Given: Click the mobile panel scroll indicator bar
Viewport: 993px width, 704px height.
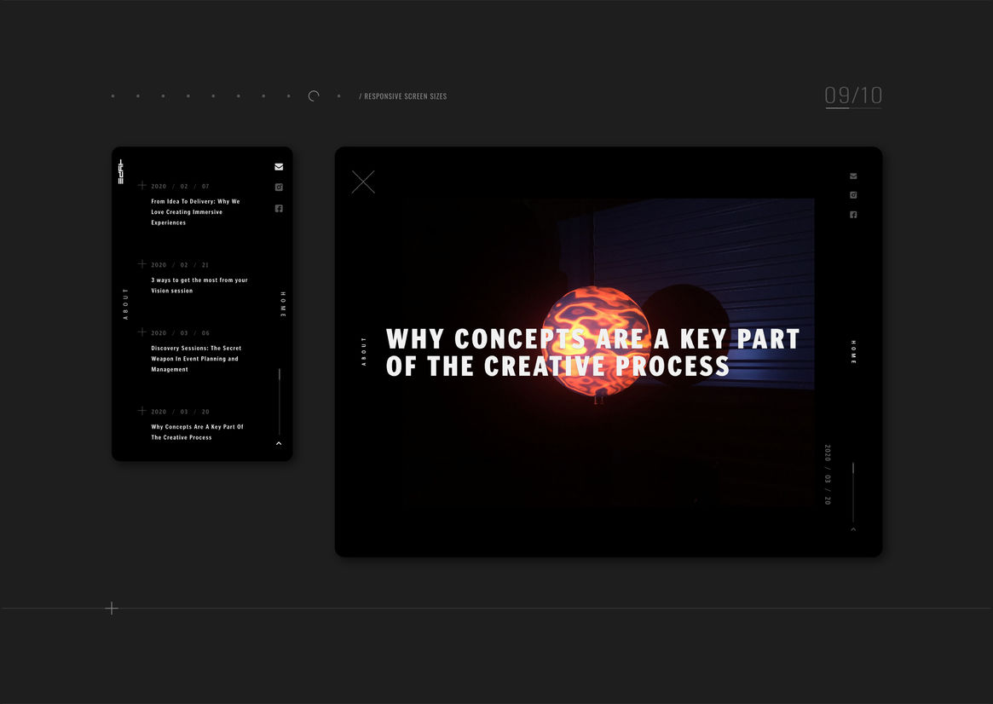Looking at the screenshot, I should 279,401.
